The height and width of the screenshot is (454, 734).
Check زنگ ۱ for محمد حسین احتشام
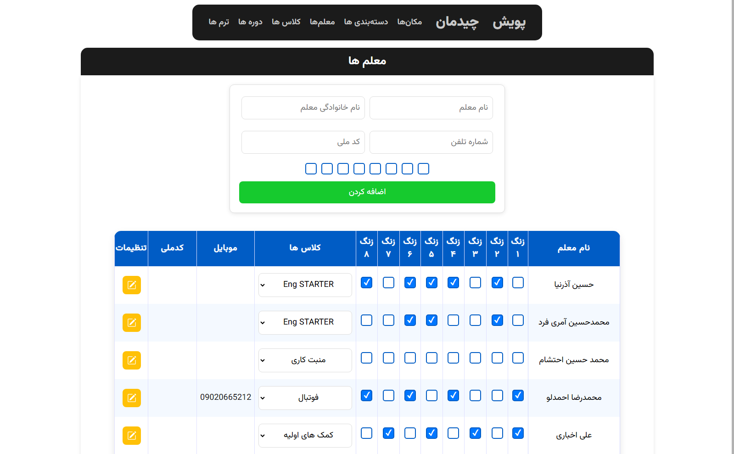tap(518, 358)
